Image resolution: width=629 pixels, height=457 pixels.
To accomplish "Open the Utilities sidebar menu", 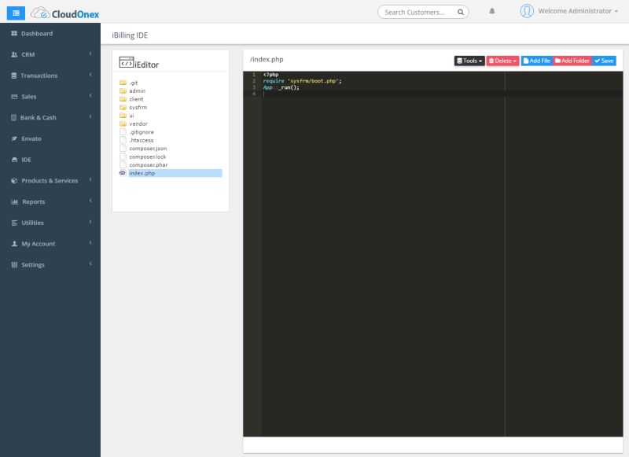I will point(16,223).
